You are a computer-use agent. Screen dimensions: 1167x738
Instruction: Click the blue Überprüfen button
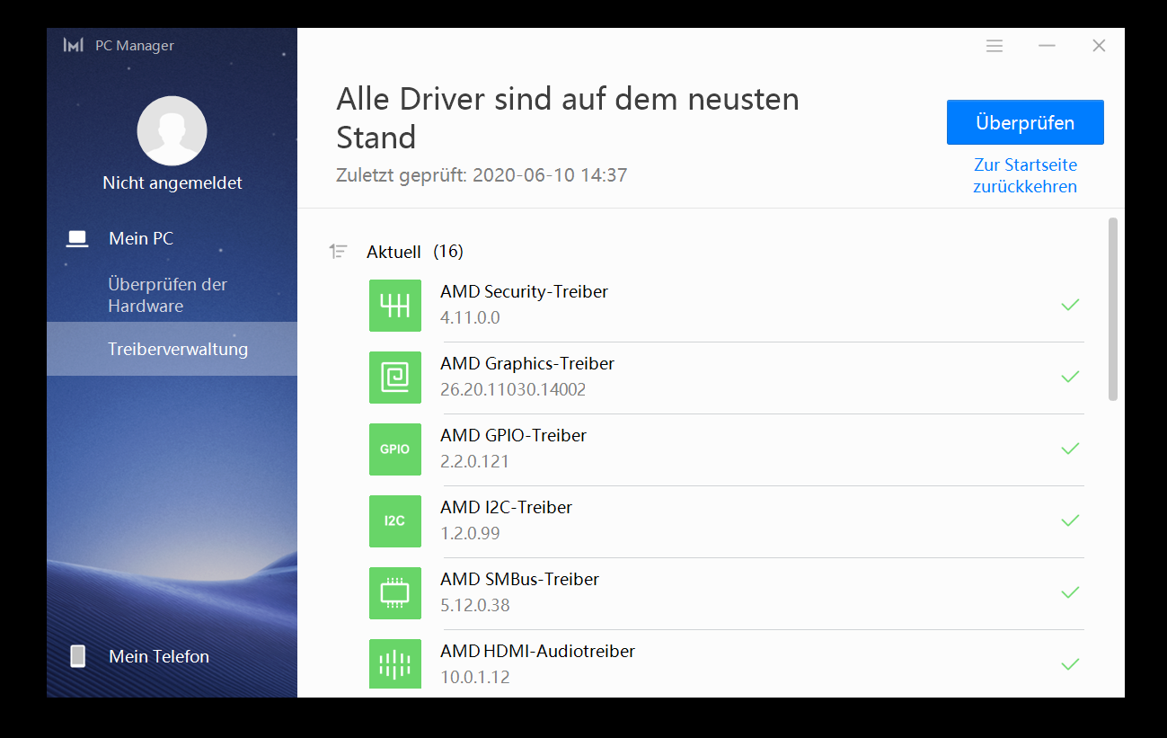(x=1025, y=122)
